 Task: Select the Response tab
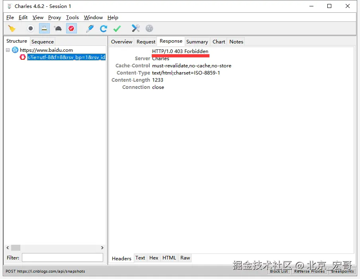(171, 41)
